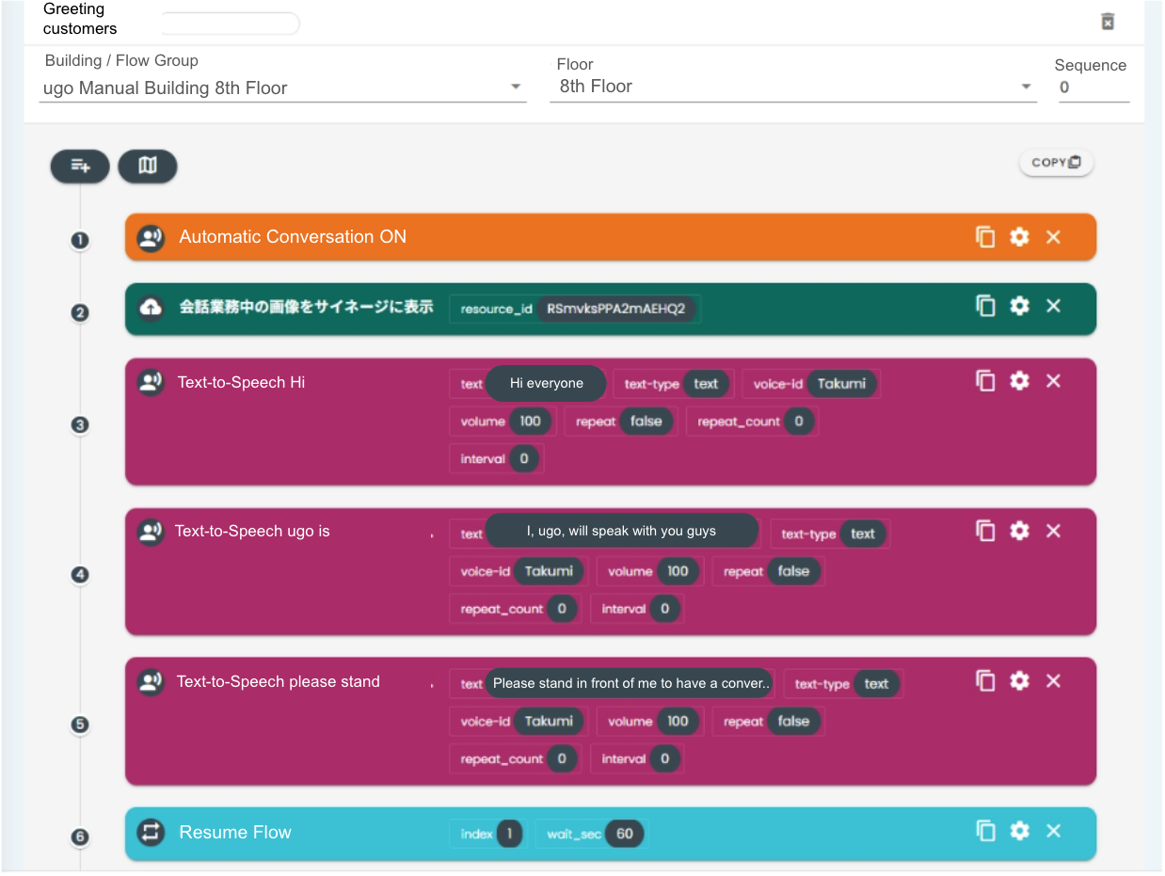The image size is (1165, 876).
Task: Open settings for Resume Flow command
Action: [1019, 831]
